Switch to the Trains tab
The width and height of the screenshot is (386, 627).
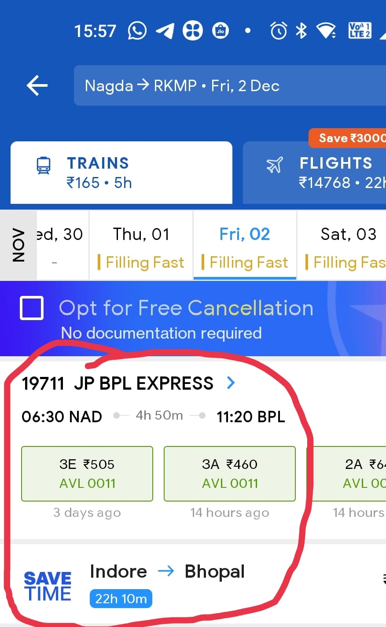coord(121,173)
